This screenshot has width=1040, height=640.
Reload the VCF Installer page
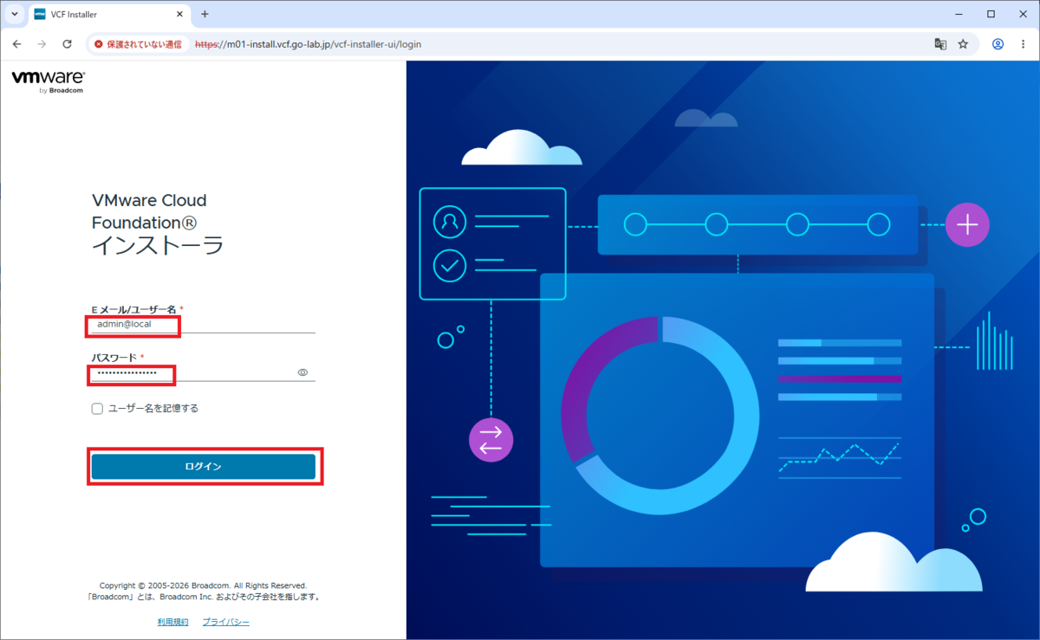67,44
